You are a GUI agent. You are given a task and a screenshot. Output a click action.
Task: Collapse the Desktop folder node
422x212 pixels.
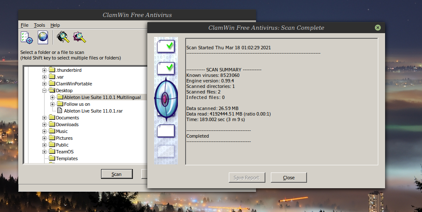44,90
